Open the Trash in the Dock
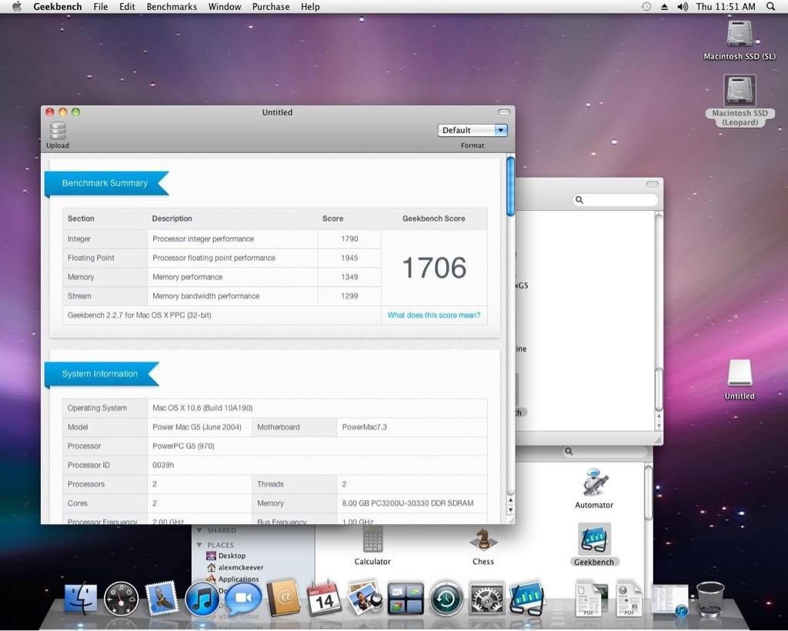Viewport: 788px width, 631px height. click(710, 599)
